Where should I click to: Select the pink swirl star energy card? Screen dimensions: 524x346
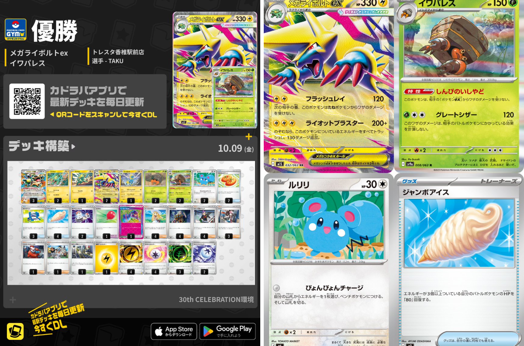pos(155,259)
